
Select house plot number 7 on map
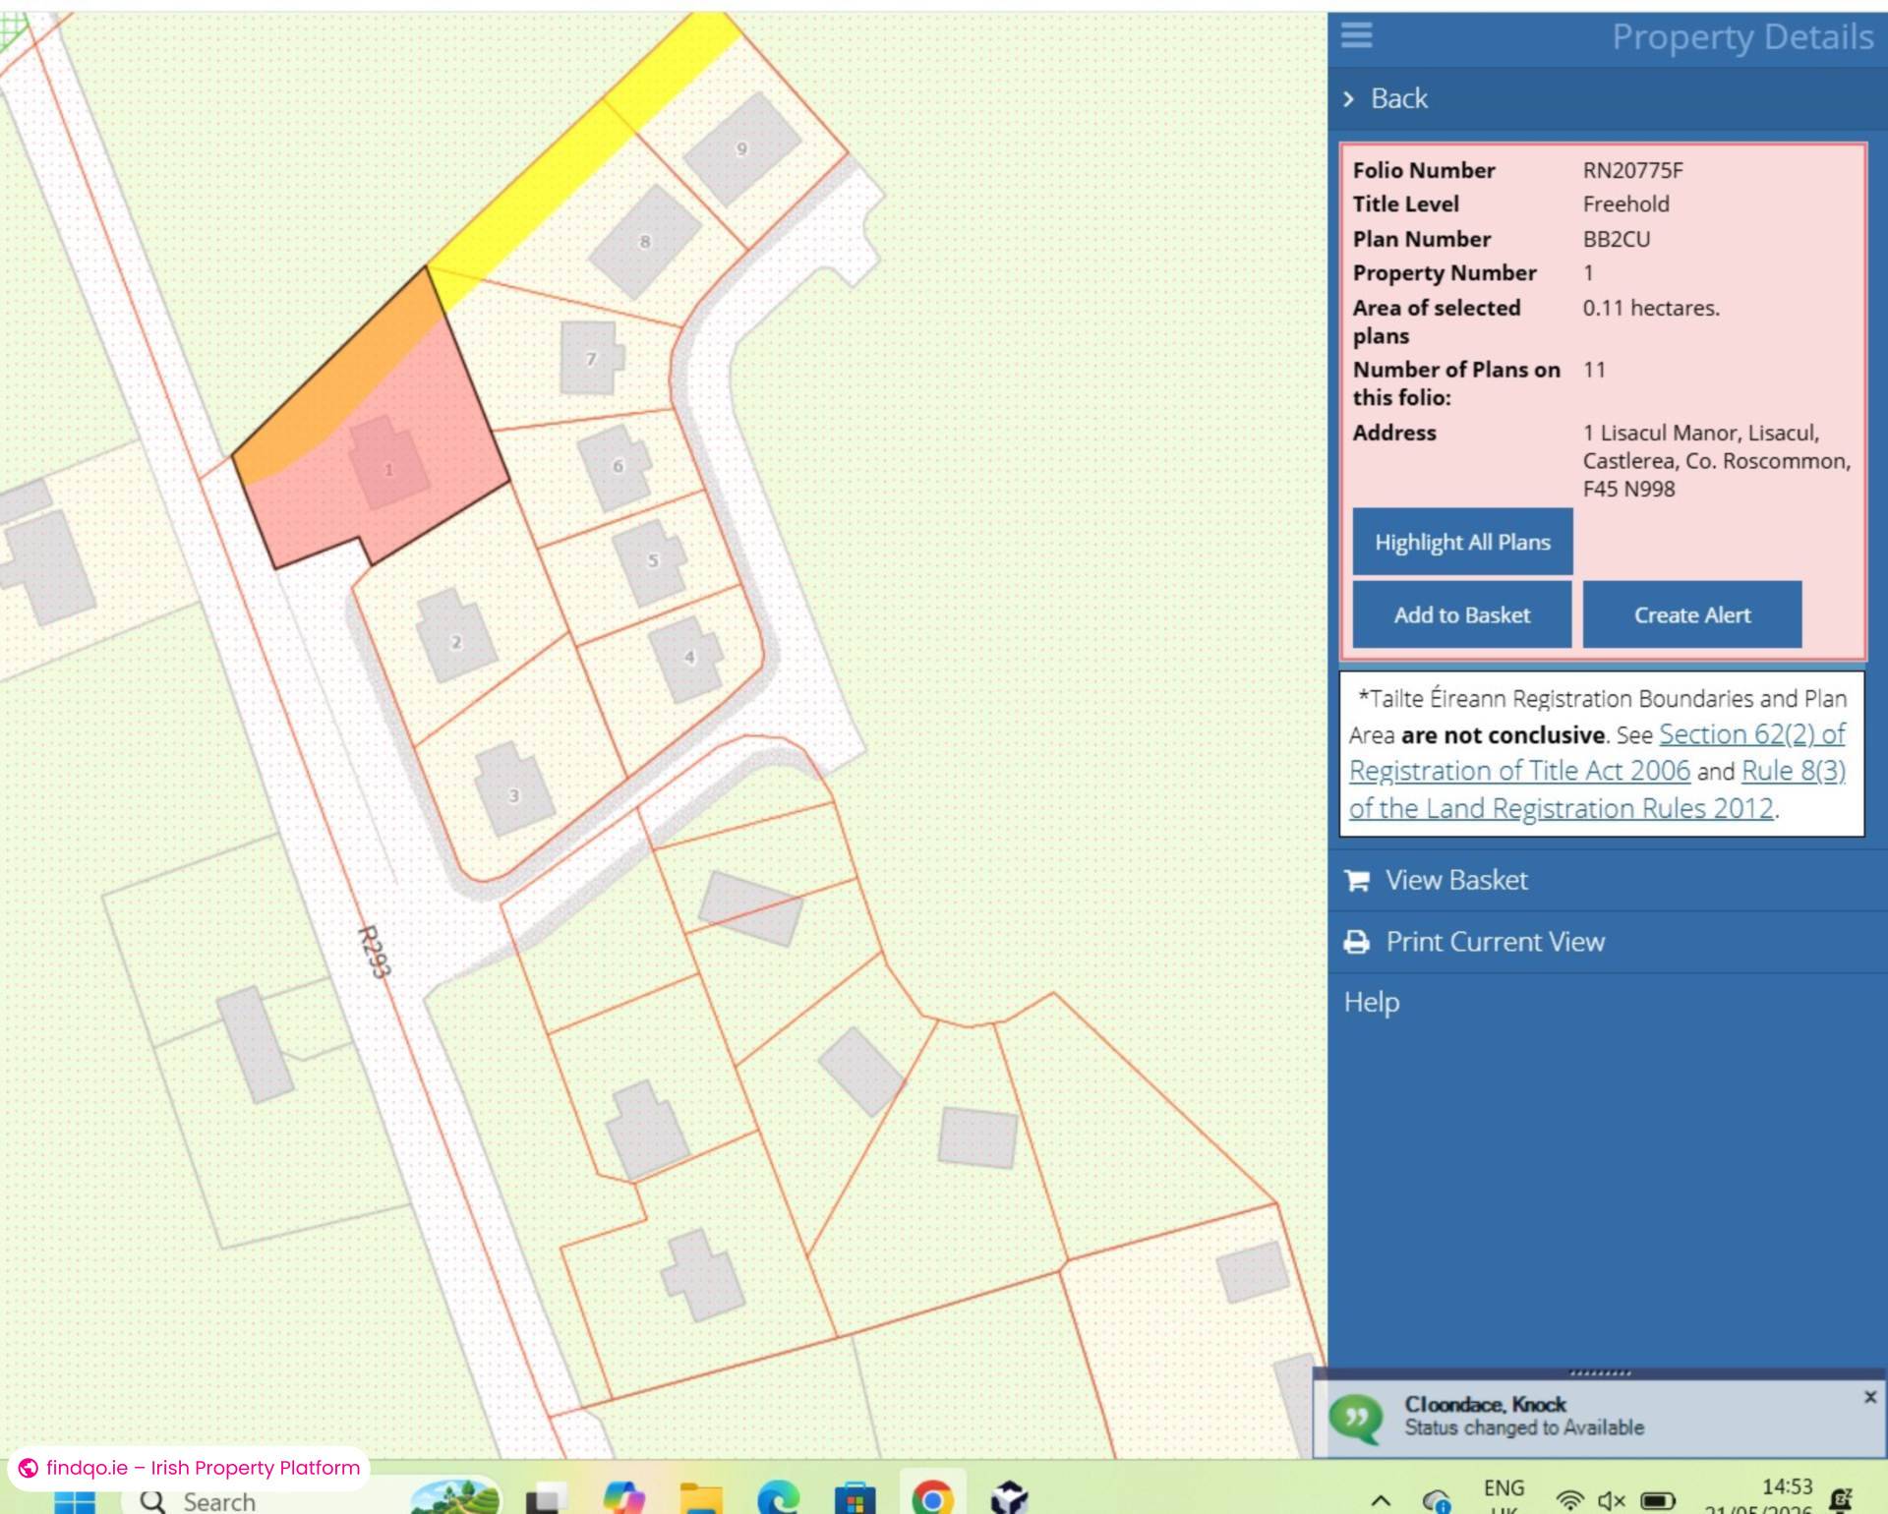coord(591,358)
